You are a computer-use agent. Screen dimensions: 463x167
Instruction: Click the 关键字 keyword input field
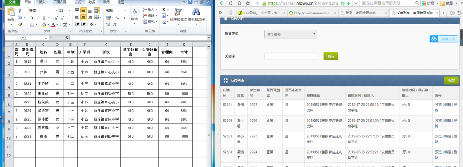291,56
